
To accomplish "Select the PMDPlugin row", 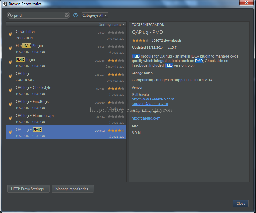I will point(66,62).
